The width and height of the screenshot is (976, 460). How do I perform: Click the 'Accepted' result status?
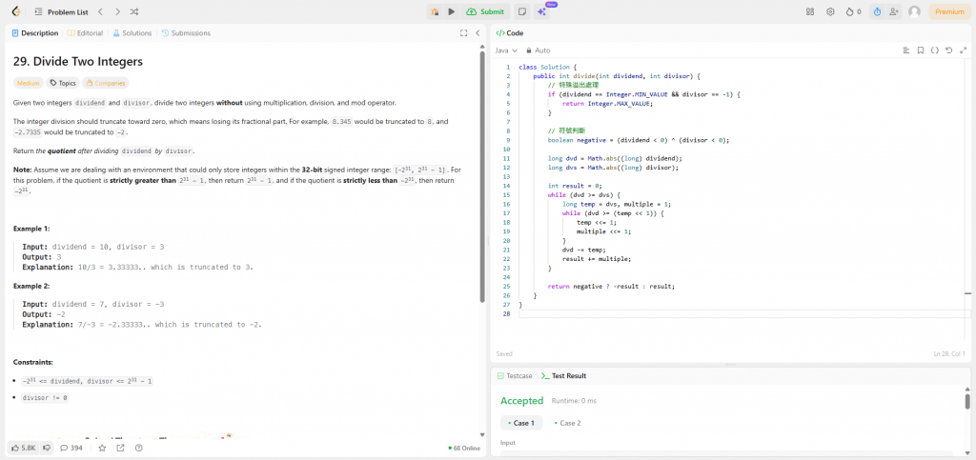521,401
